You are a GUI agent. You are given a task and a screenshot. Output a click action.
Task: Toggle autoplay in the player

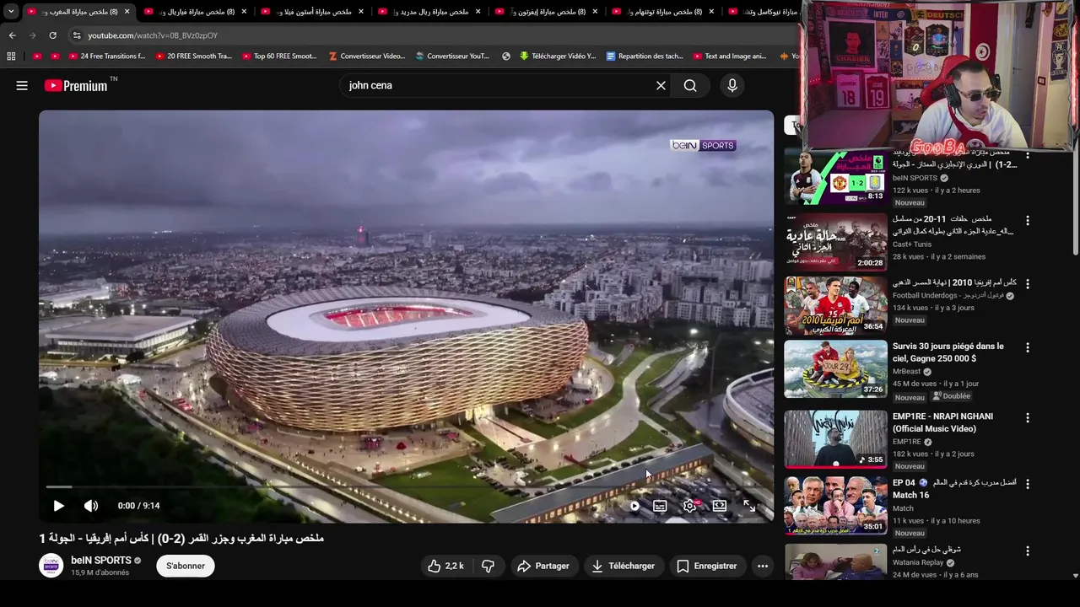pyautogui.click(x=634, y=506)
